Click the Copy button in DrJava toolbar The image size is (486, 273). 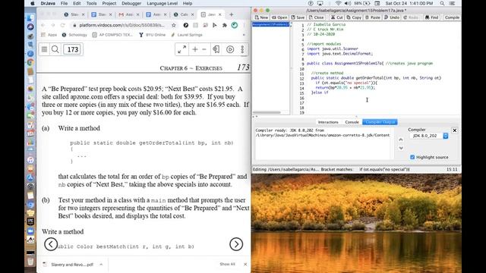(354, 17)
